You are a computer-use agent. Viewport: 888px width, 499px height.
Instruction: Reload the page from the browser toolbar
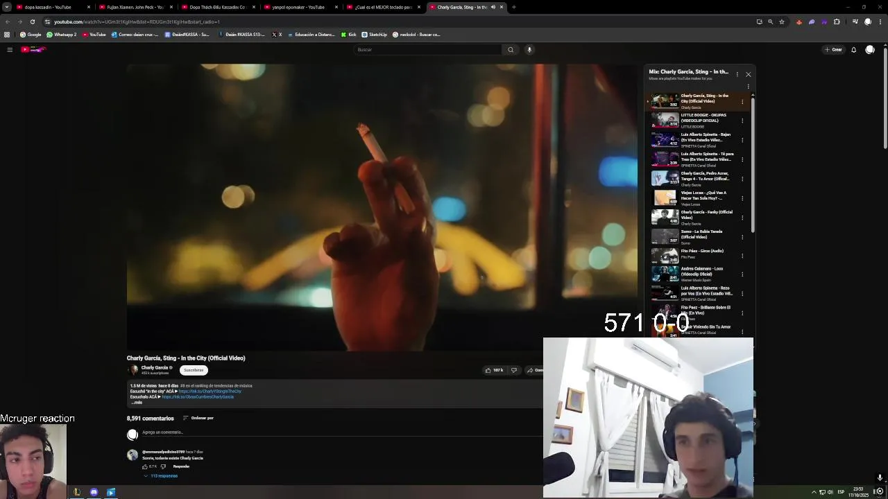[x=32, y=21]
